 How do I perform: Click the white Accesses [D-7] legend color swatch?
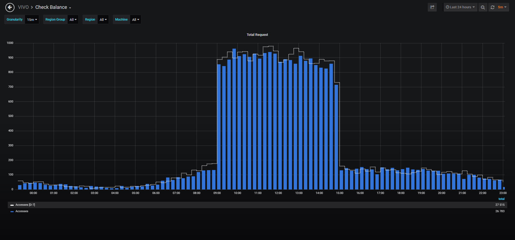coord(12,205)
